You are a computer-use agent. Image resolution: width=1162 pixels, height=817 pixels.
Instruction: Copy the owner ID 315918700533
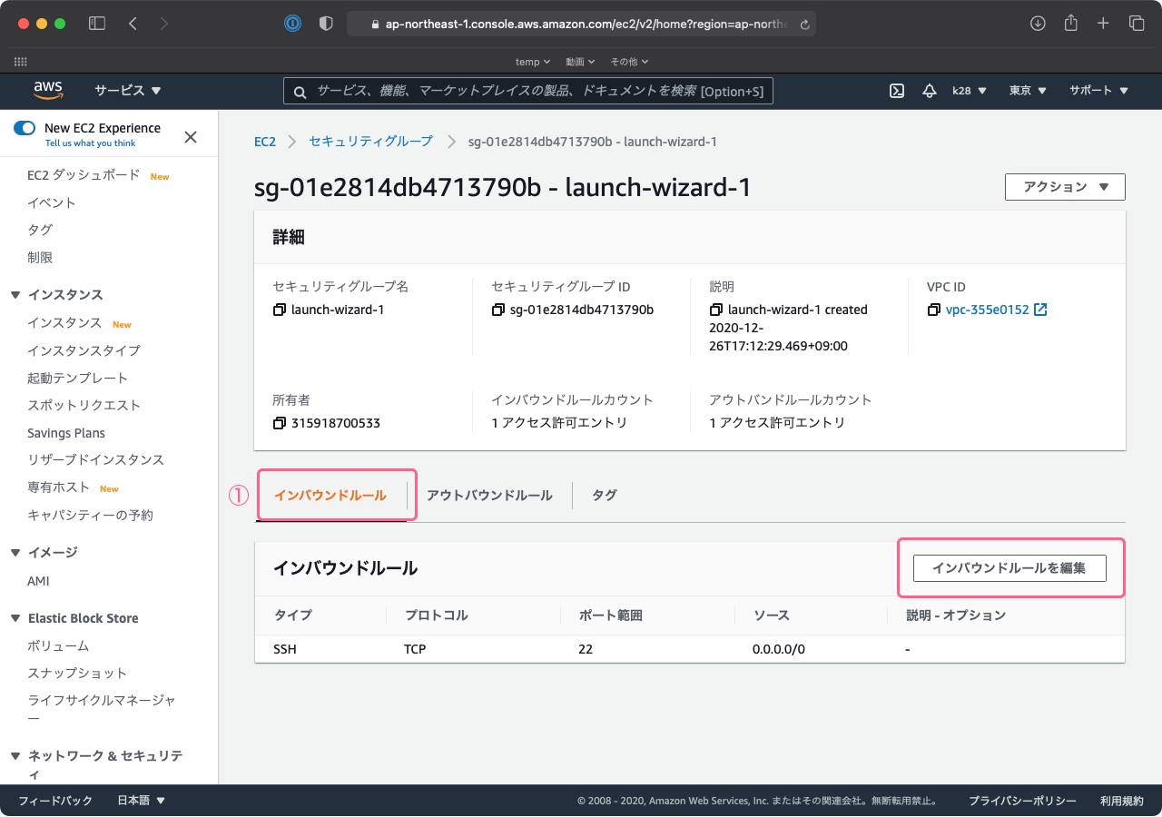279,423
